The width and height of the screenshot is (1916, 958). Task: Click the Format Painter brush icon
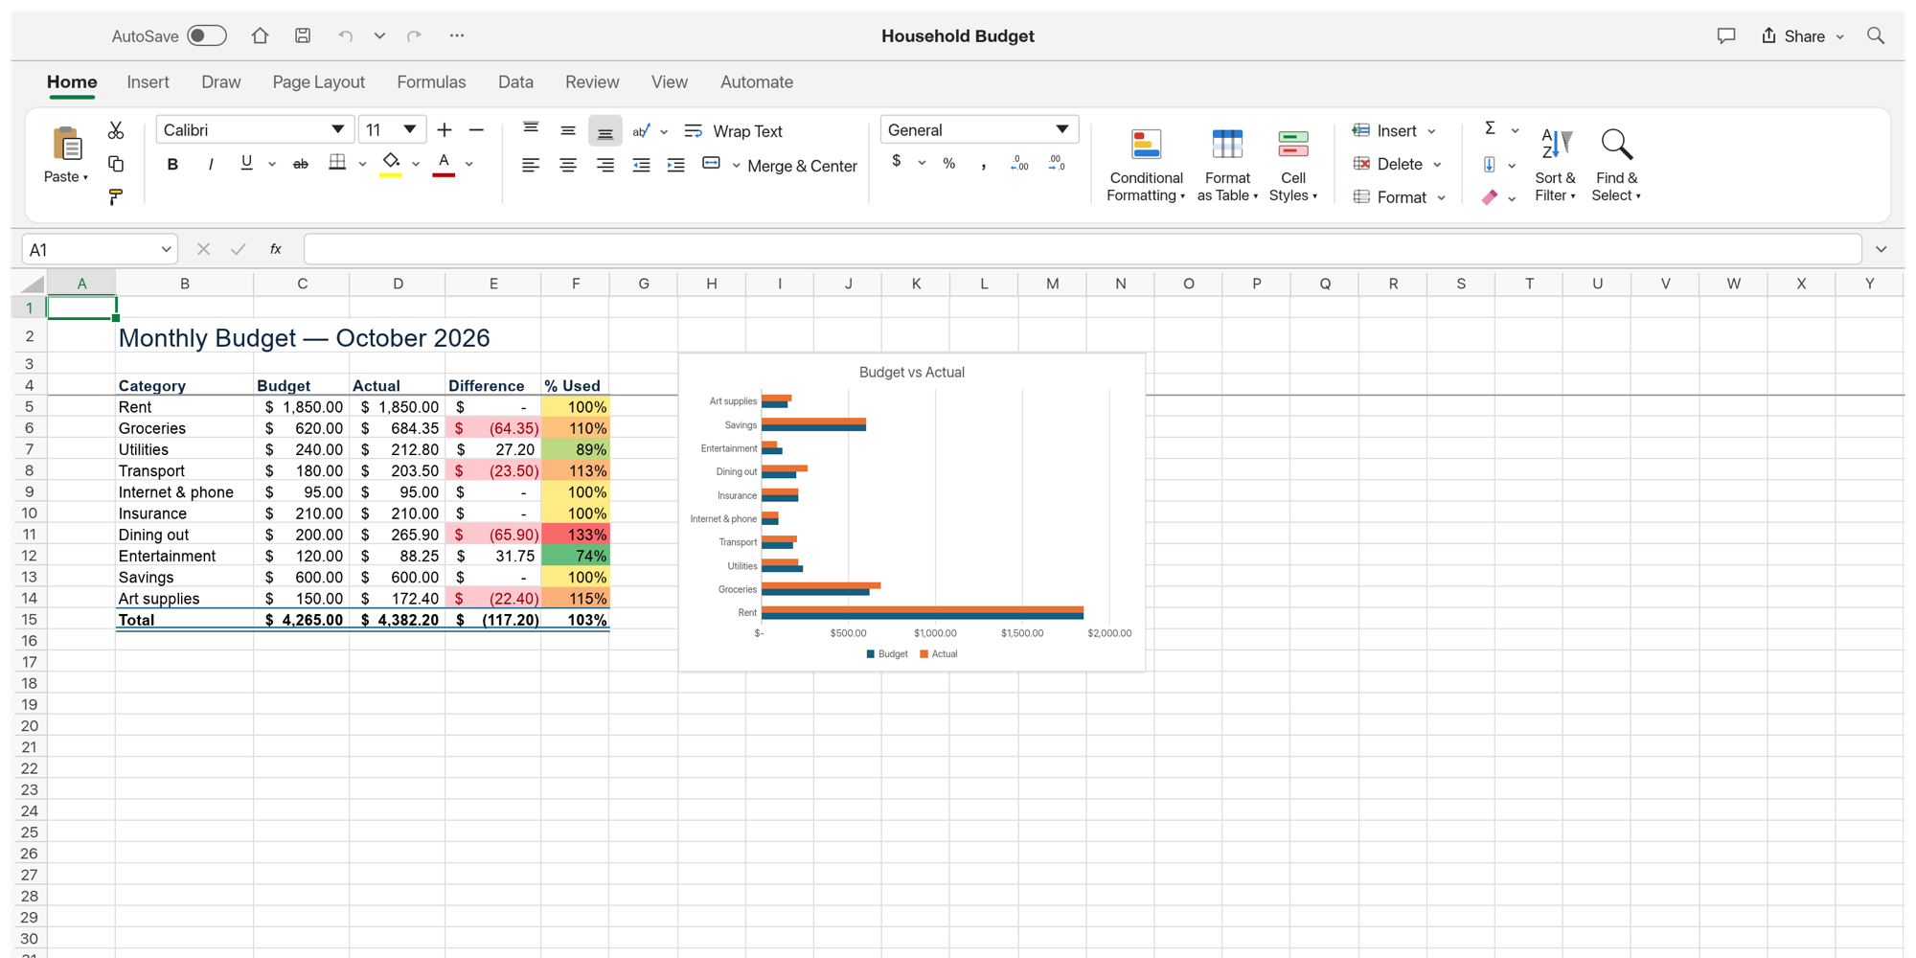click(116, 197)
